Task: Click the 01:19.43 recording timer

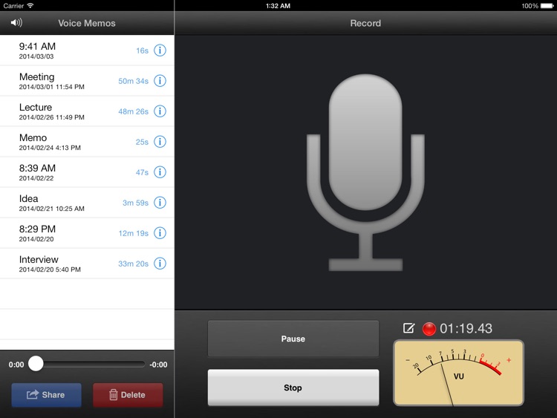Action: (466, 328)
